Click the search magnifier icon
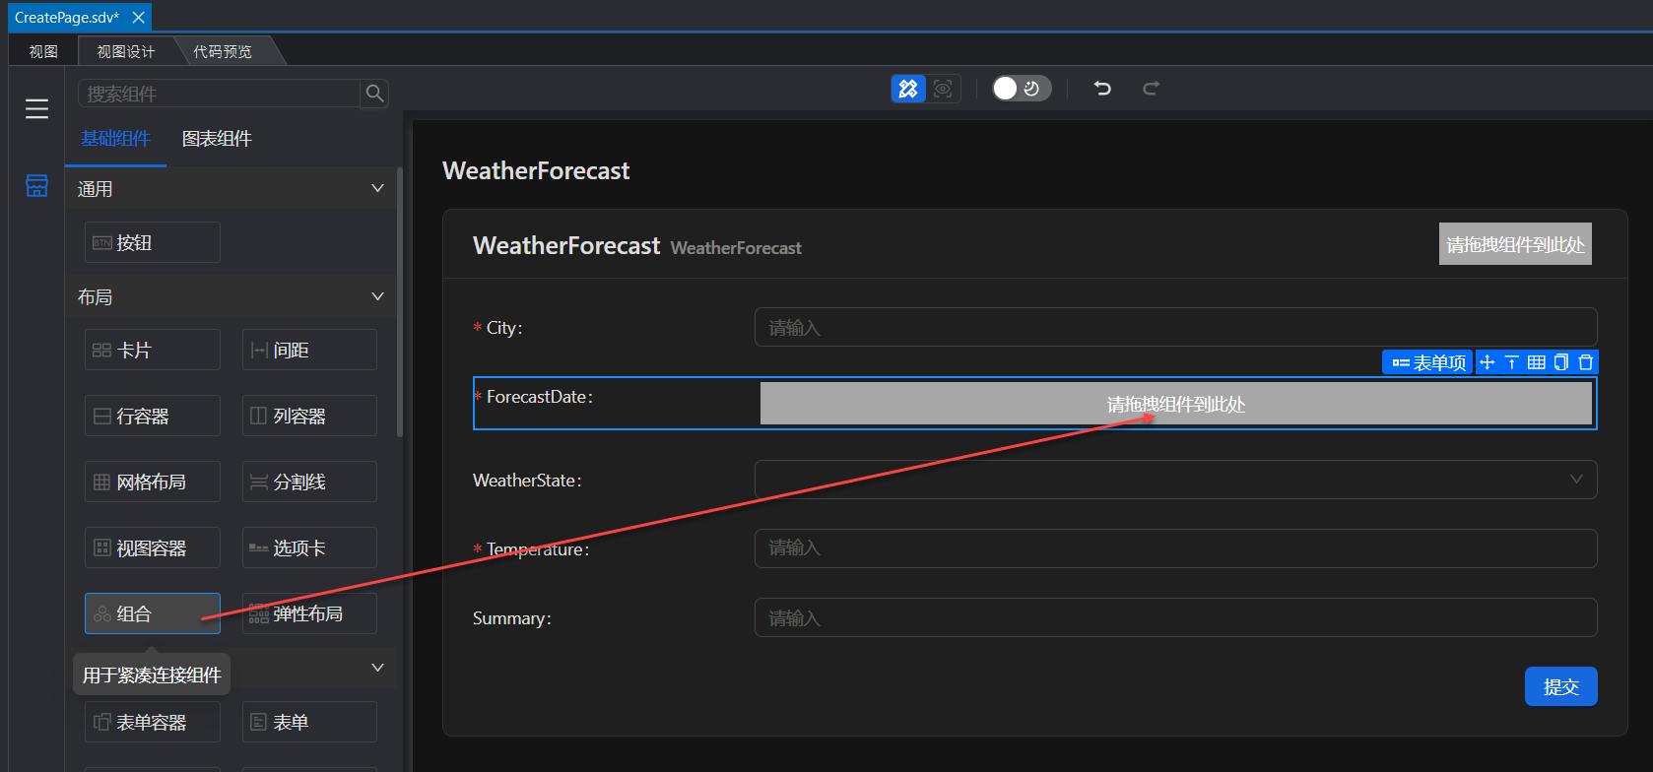The image size is (1653, 772). [374, 94]
